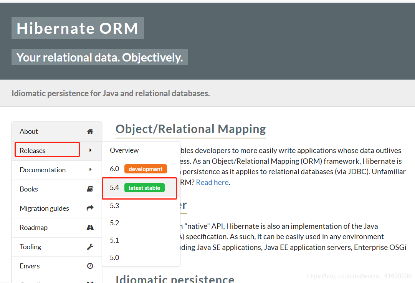Click the home icon beside About
This screenshot has width=415, height=283.
click(x=90, y=132)
